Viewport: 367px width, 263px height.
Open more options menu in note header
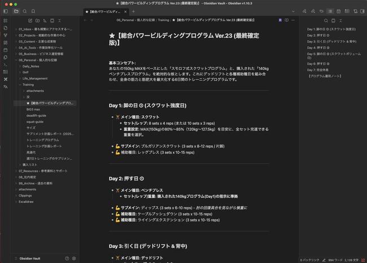click(x=293, y=20)
